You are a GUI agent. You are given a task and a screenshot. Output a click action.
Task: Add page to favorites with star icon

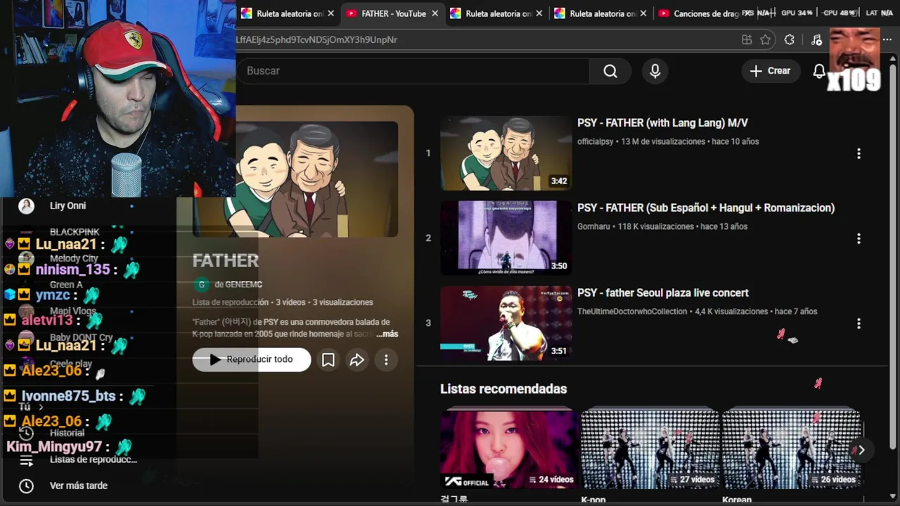pyautogui.click(x=766, y=40)
